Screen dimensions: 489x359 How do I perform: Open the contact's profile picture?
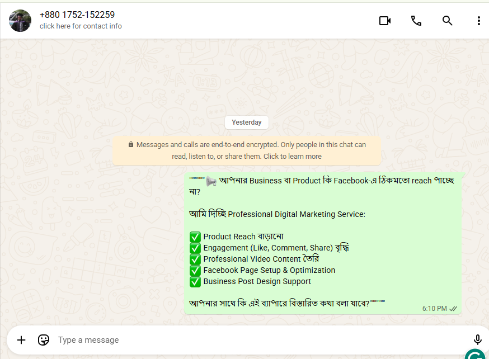point(20,21)
